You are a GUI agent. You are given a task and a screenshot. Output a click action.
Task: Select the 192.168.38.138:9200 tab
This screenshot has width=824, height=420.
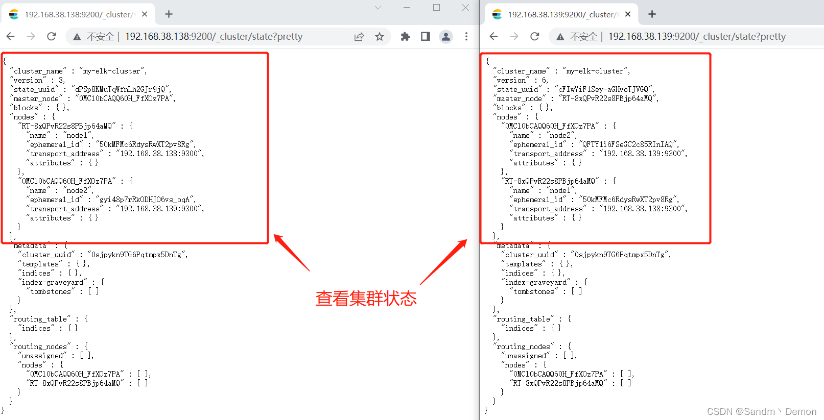tap(78, 14)
